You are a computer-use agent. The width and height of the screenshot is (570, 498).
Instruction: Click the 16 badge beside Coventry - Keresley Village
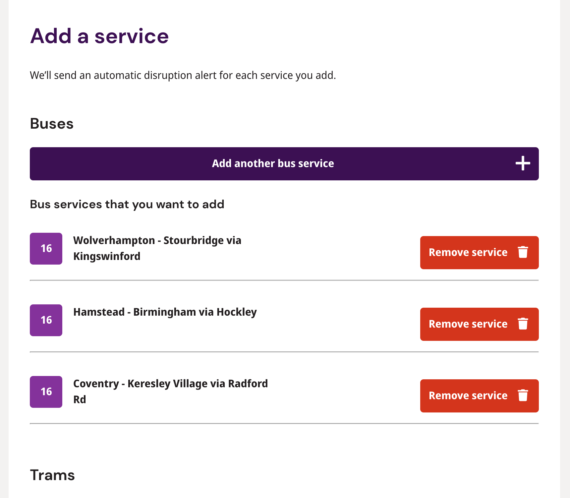tap(46, 392)
